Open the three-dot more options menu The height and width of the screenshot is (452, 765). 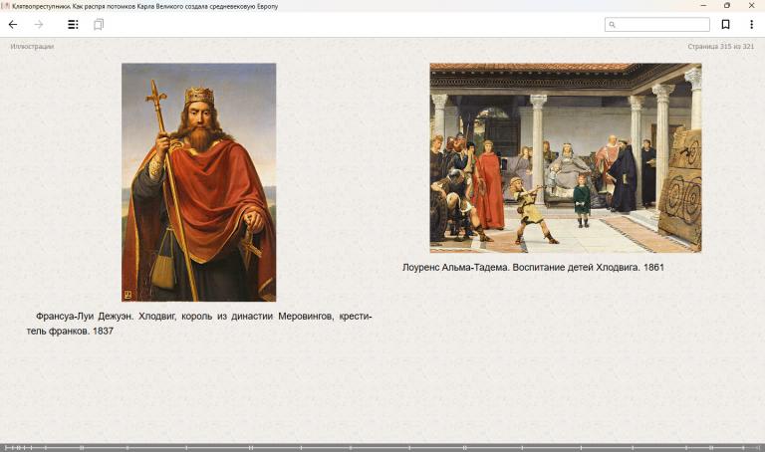751,24
